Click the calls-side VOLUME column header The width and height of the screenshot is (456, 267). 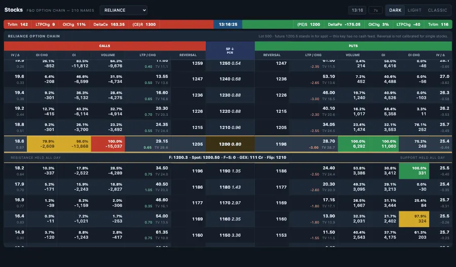[x=108, y=55]
